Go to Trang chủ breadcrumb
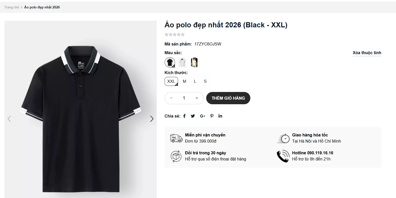Viewport: 396px width, 198px height. click(12, 7)
